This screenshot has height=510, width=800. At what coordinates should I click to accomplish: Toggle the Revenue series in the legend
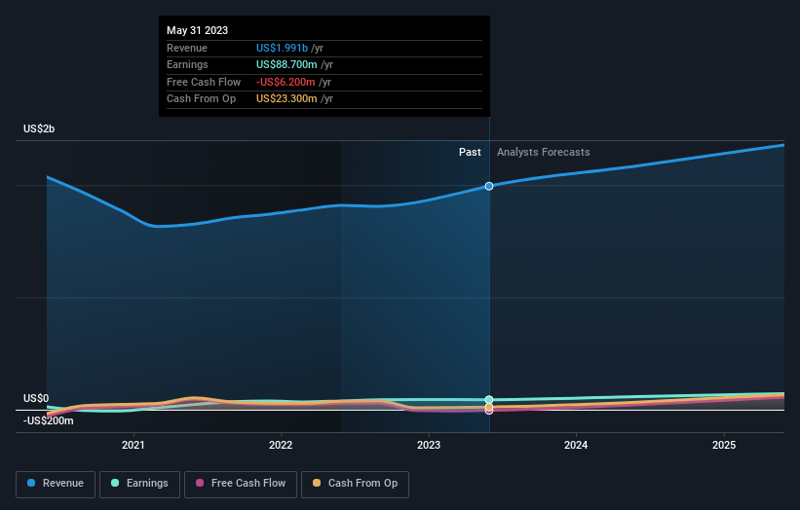coord(56,484)
